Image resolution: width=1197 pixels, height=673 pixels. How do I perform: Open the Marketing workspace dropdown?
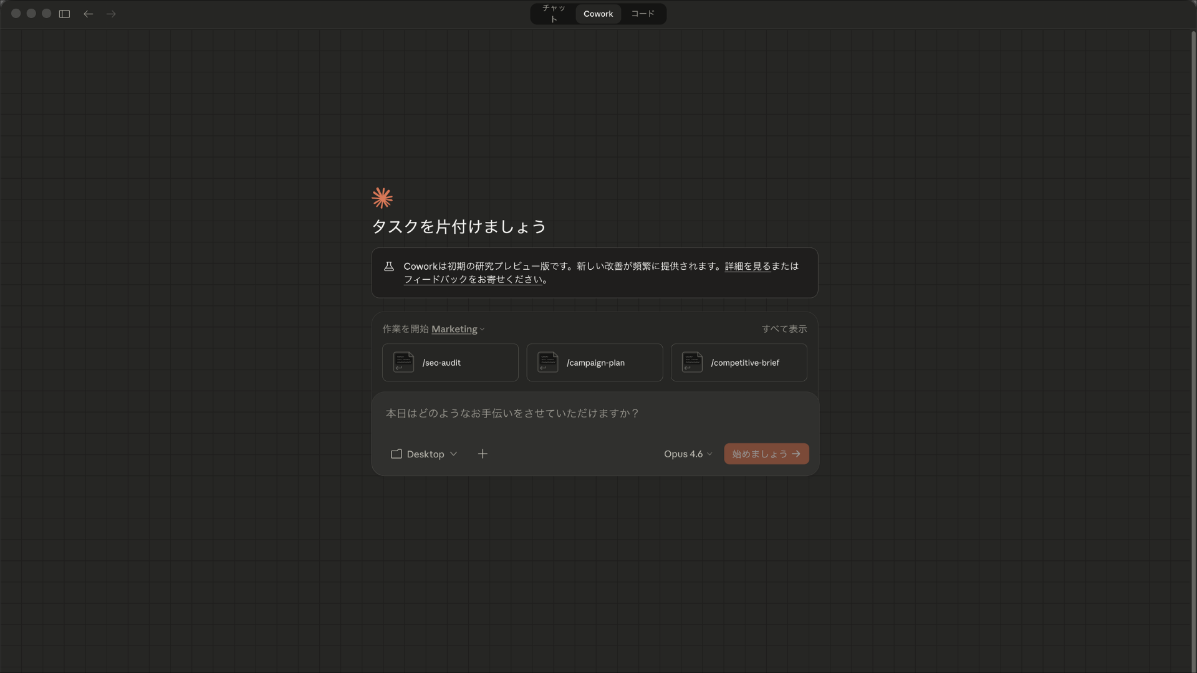457,329
